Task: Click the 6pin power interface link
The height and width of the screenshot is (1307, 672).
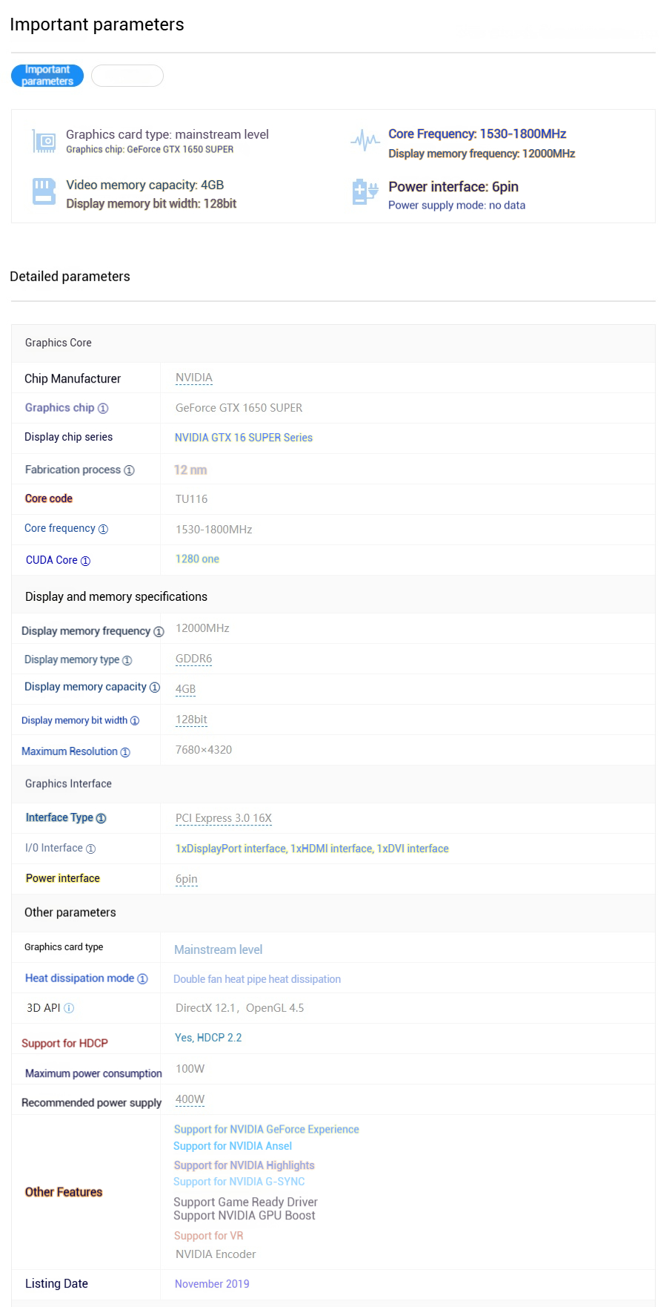Action: click(187, 879)
